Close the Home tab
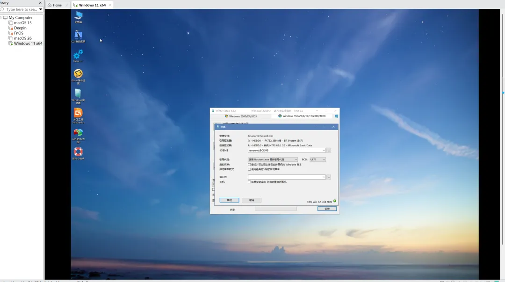 [67, 5]
